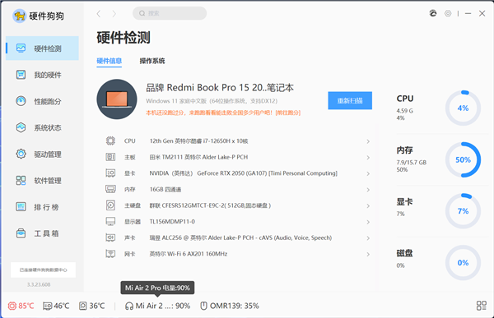Open 驱动管理 in the sidebar
This screenshot has width=494, height=318.
click(42, 154)
